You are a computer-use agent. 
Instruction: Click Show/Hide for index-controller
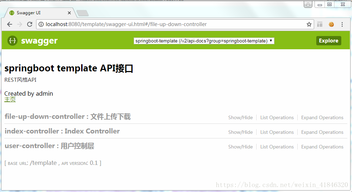(241, 132)
